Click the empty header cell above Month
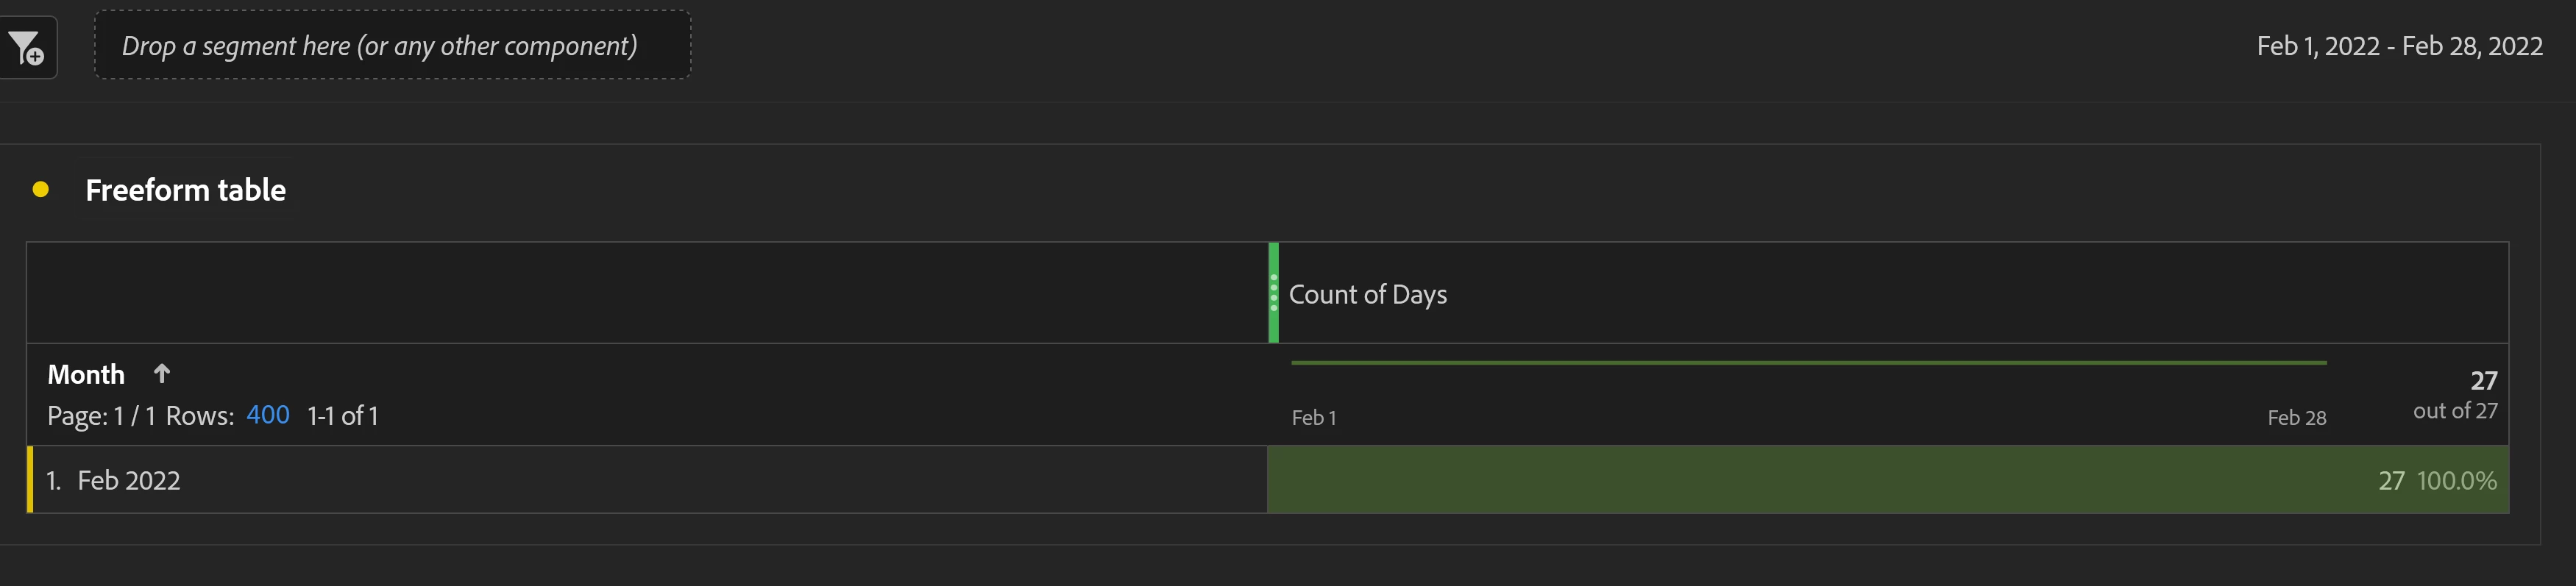 click(647, 293)
